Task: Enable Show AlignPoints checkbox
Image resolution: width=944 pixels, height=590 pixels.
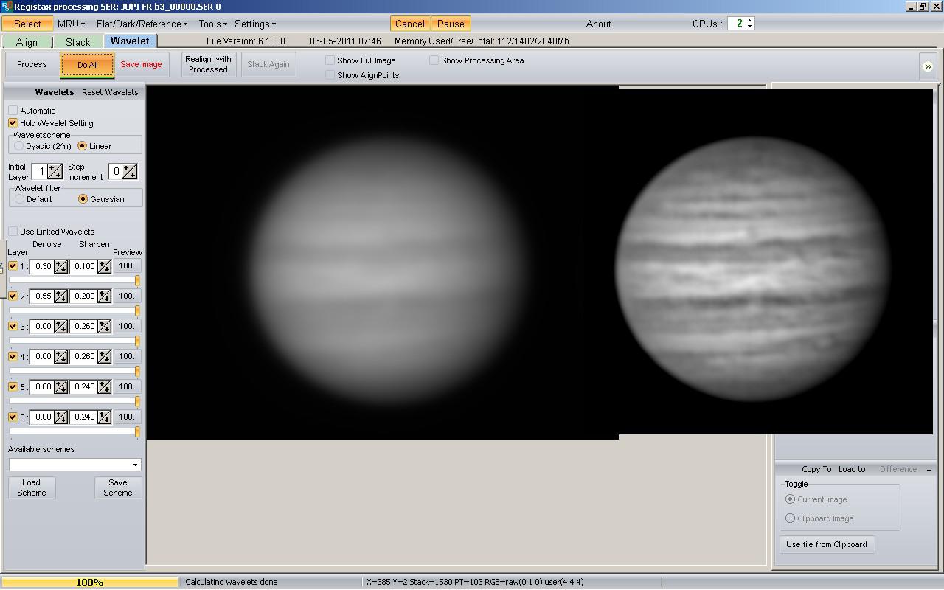Action: click(330, 75)
